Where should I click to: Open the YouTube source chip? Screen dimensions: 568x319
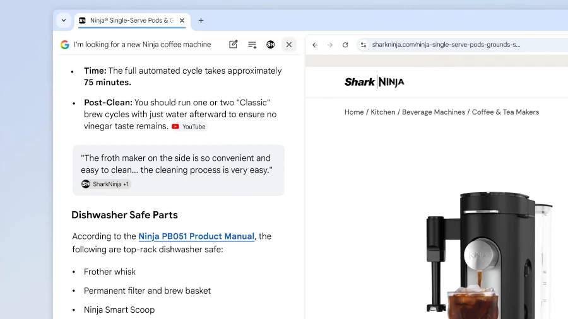[x=189, y=127]
